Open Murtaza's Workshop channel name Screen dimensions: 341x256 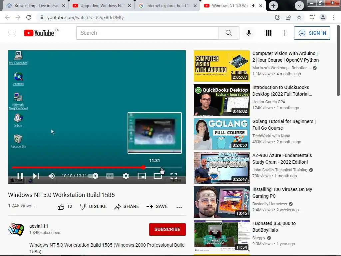(281, 68)
